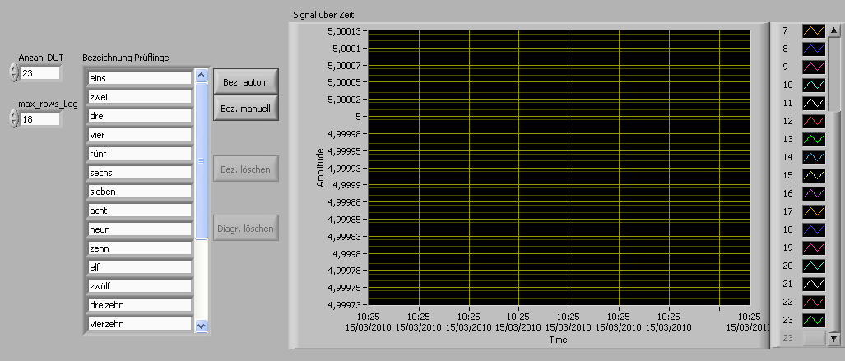Click the disabled Bez. löschen button
This screenshot has width=845, height=361.
(246, 169)
